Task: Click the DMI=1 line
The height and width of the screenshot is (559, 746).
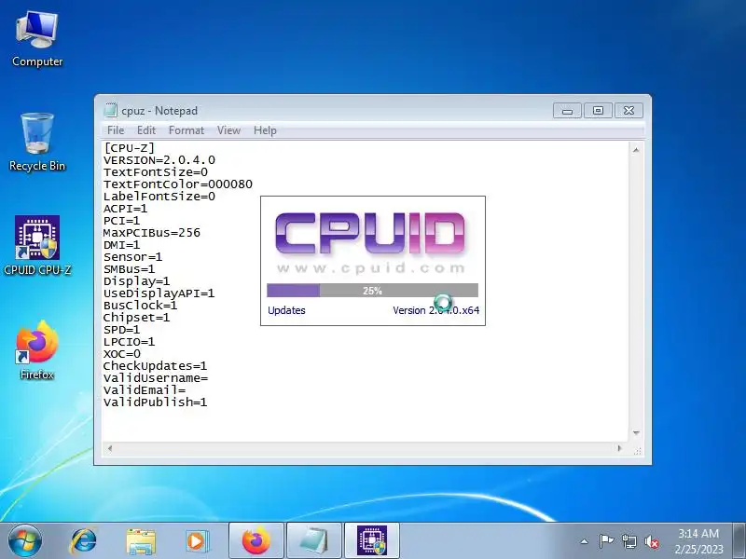Action: coord(122,245)
